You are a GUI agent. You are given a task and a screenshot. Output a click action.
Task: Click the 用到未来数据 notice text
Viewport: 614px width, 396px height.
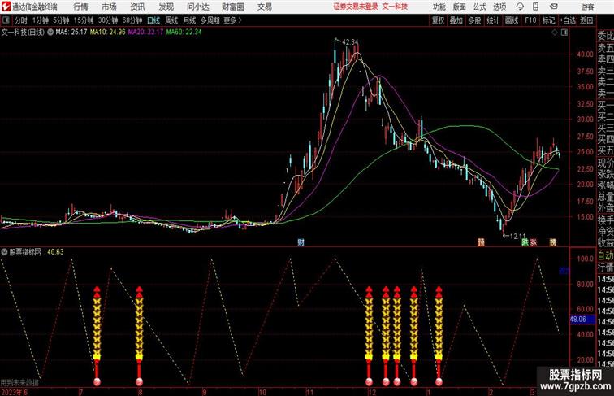[x=19, y=383]
